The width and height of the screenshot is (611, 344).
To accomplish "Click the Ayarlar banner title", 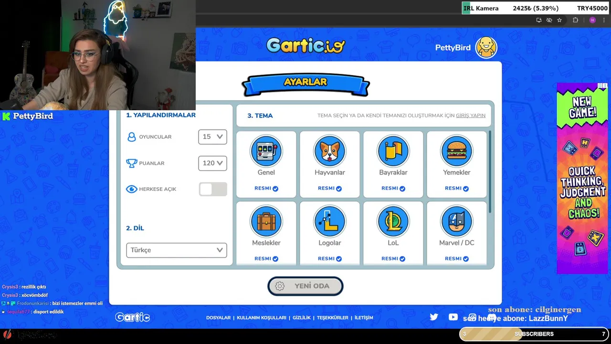I will tap(305, 82).
